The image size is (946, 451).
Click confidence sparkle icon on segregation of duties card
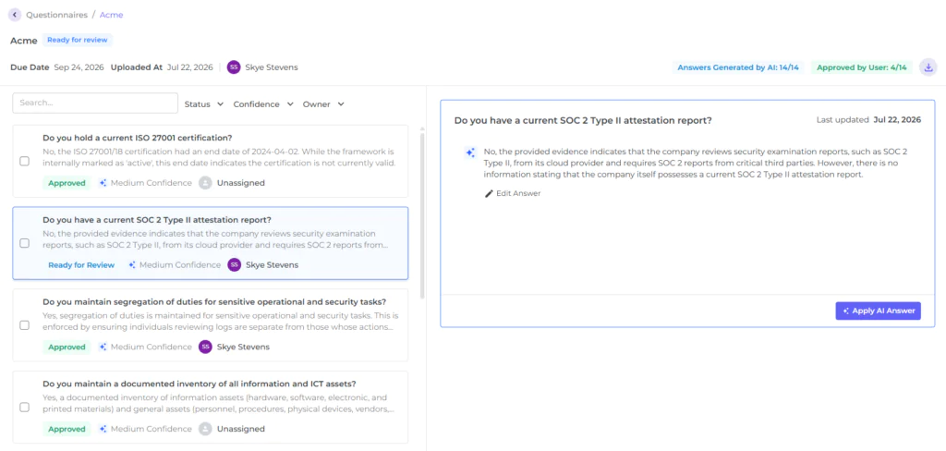103,347
